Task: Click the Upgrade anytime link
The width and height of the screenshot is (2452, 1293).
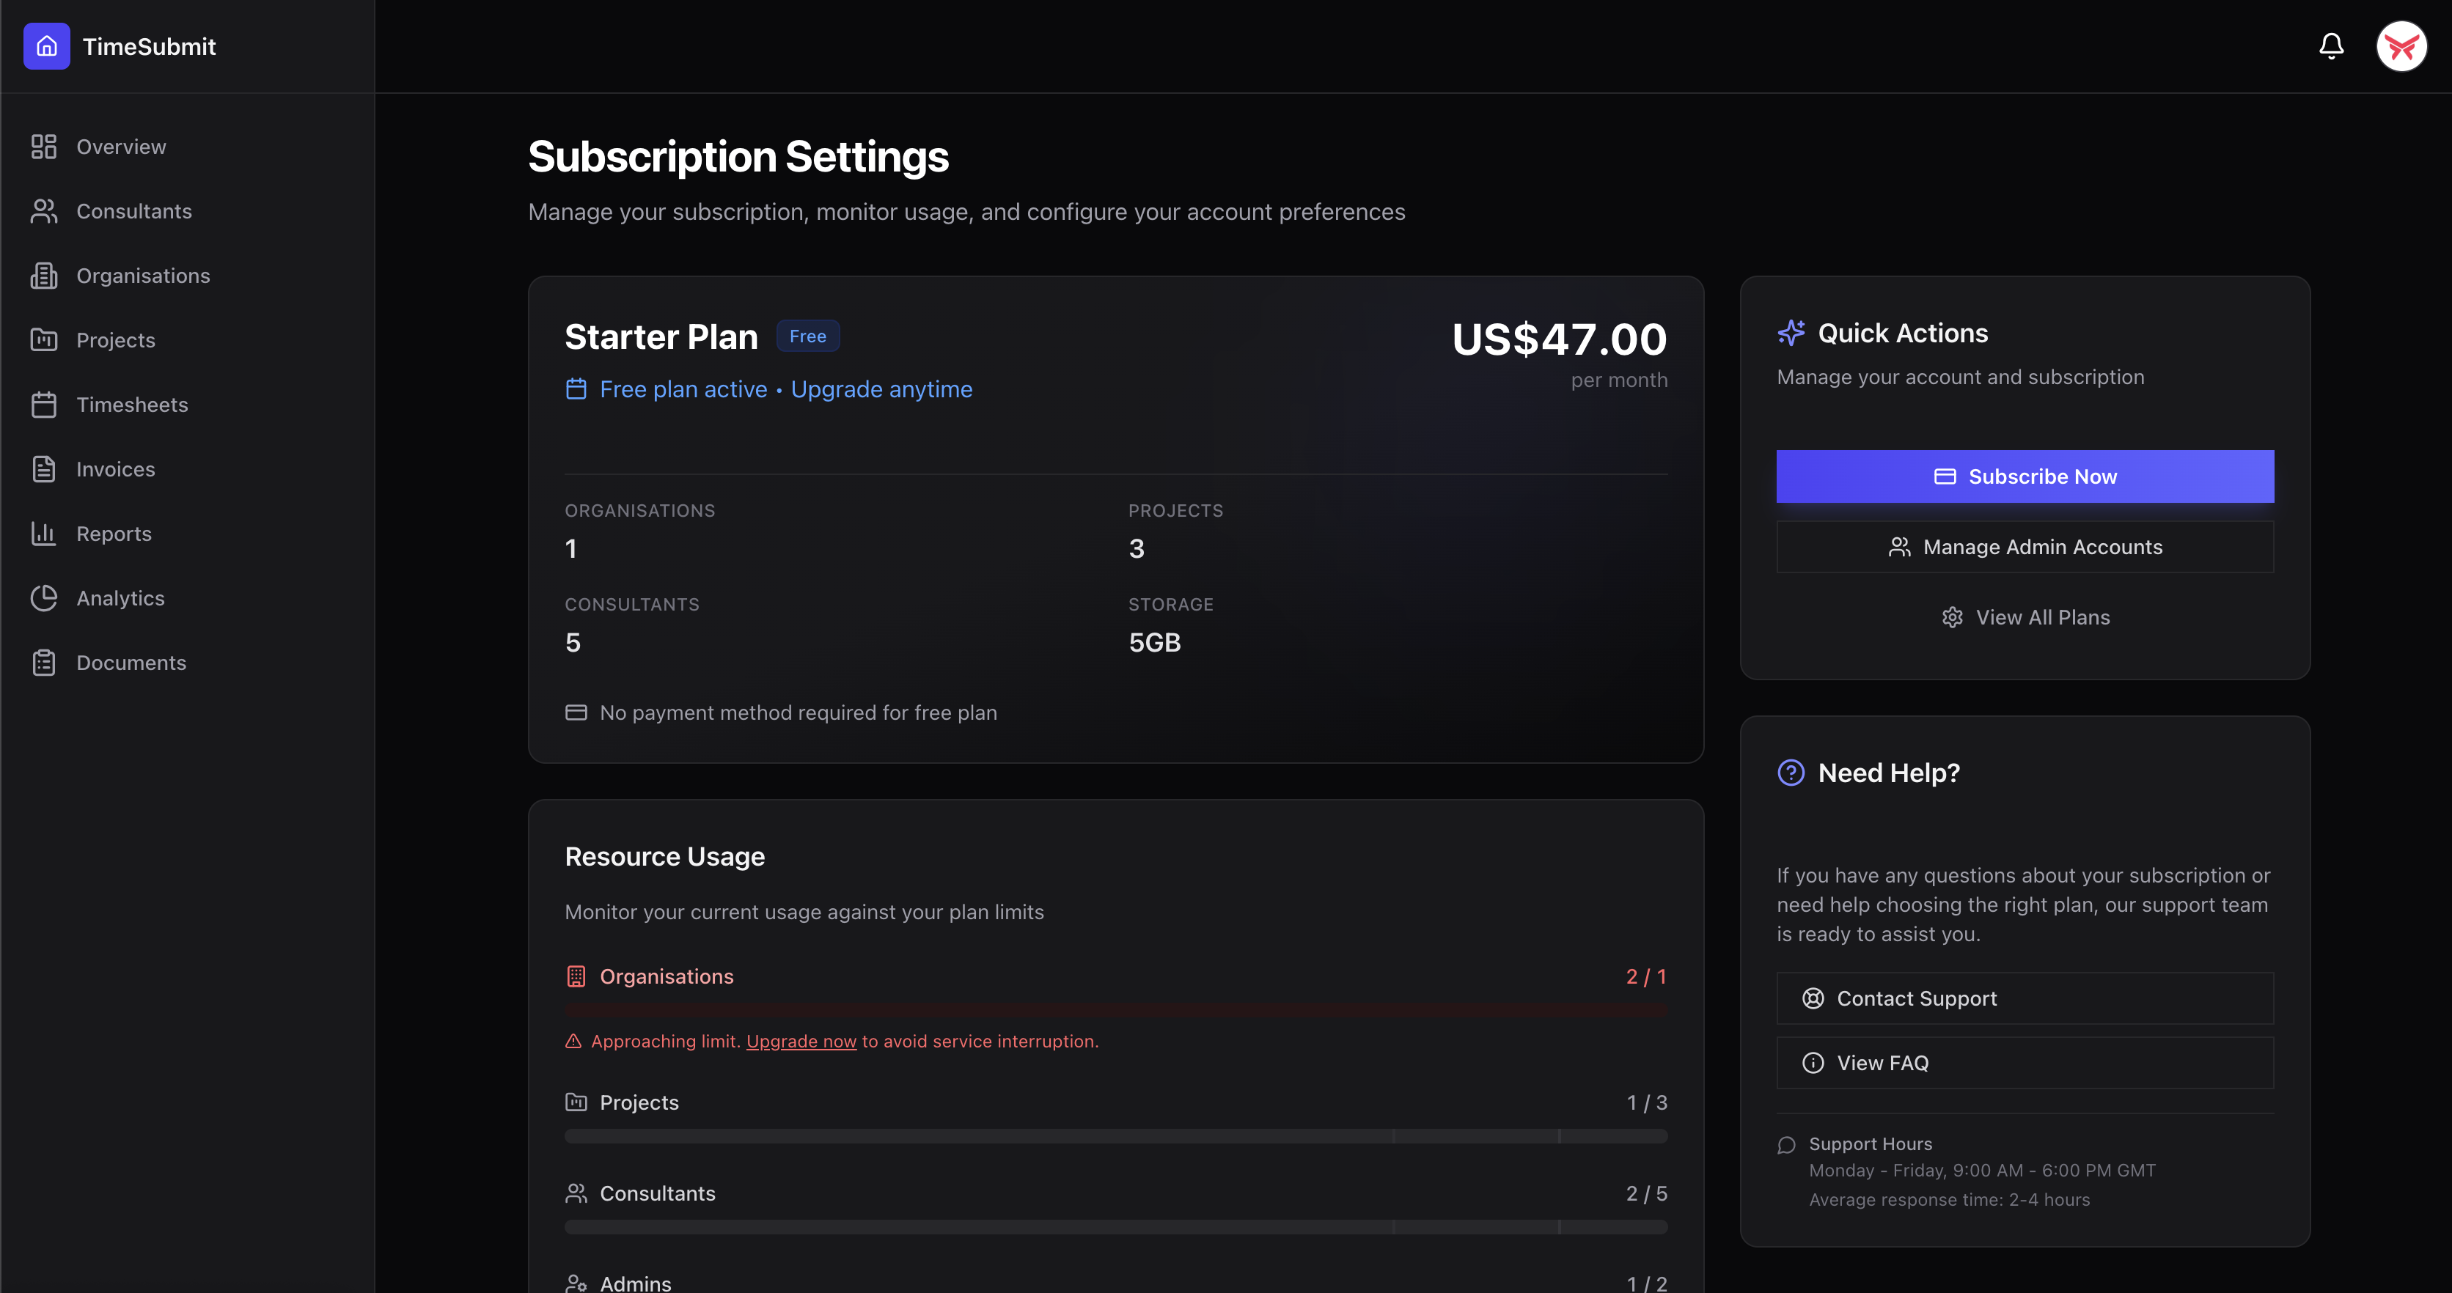Action: pos(881,389)
